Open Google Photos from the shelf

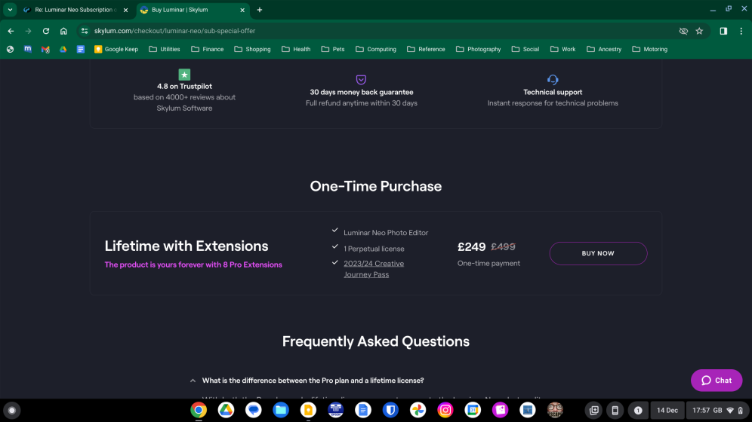[x=418, y=410]
